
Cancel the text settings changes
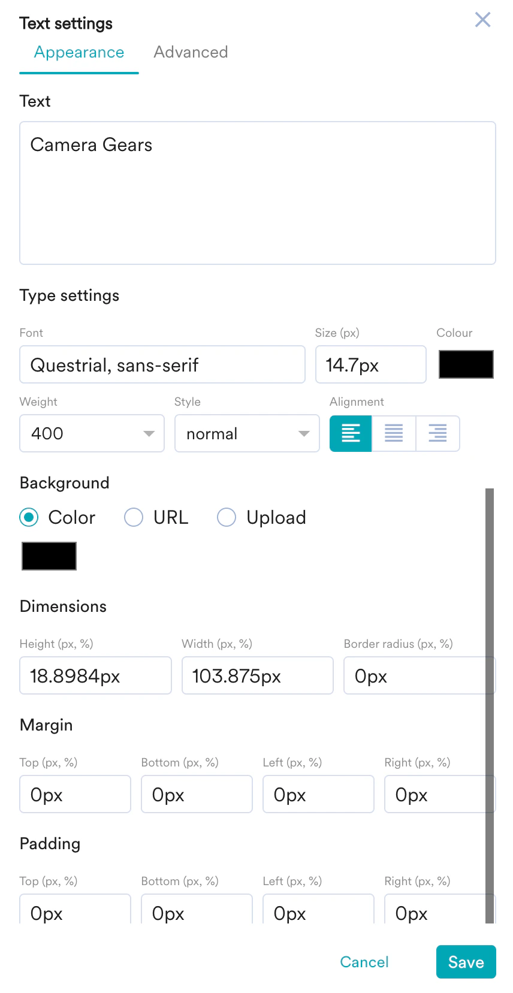[364, 961]
